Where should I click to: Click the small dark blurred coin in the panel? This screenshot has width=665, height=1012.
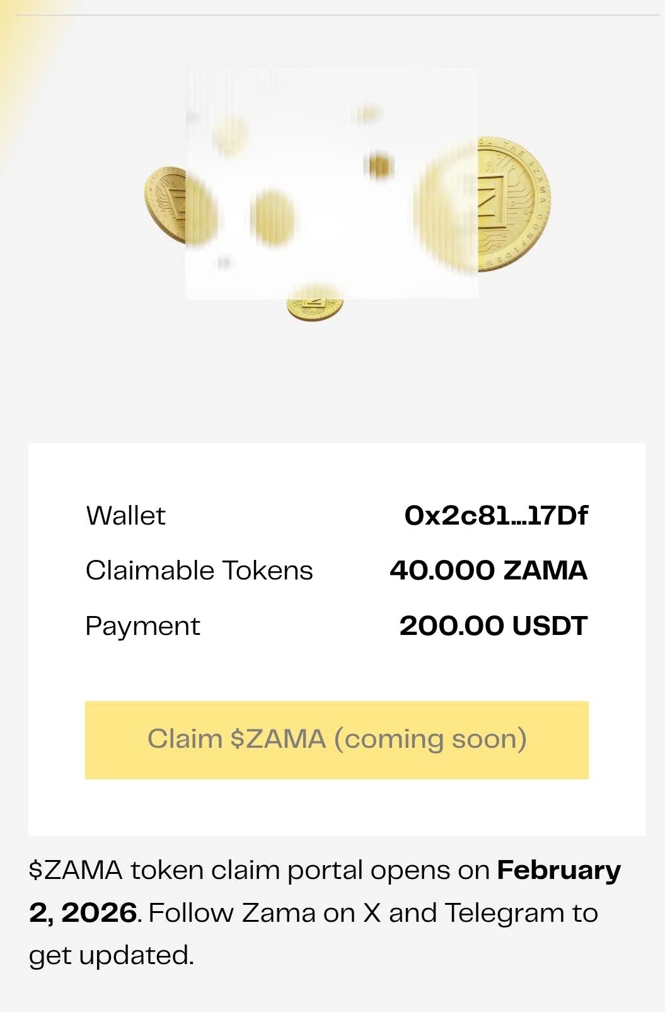coord(379,165)
